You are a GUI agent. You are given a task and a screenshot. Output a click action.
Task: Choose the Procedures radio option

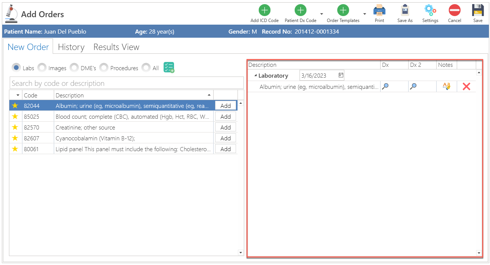coord(103,68)
